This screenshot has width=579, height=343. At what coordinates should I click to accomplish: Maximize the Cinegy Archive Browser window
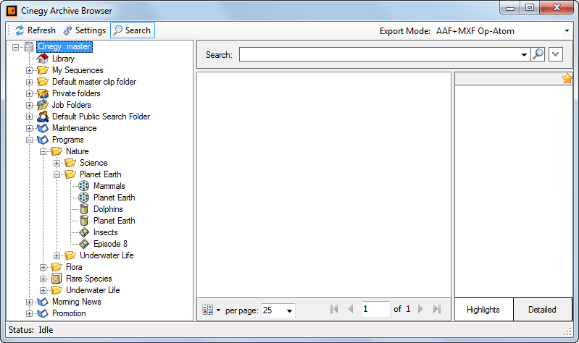[x=530, y=7]
